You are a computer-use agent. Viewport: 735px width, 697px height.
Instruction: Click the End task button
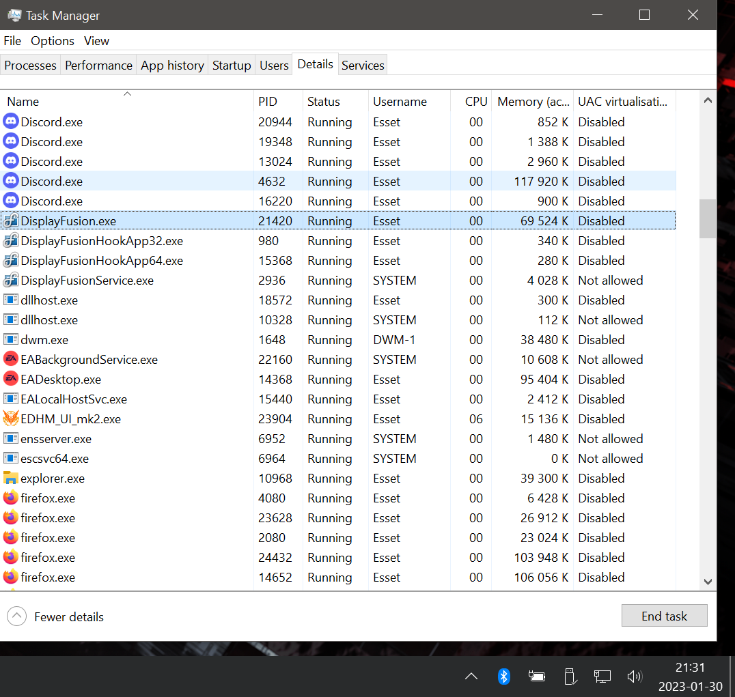(x=664, y=616)
